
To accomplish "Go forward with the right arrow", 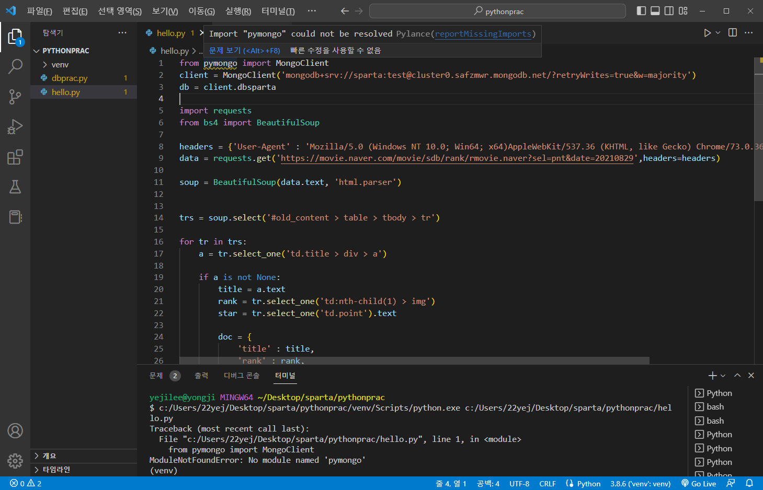I will 359,11.
